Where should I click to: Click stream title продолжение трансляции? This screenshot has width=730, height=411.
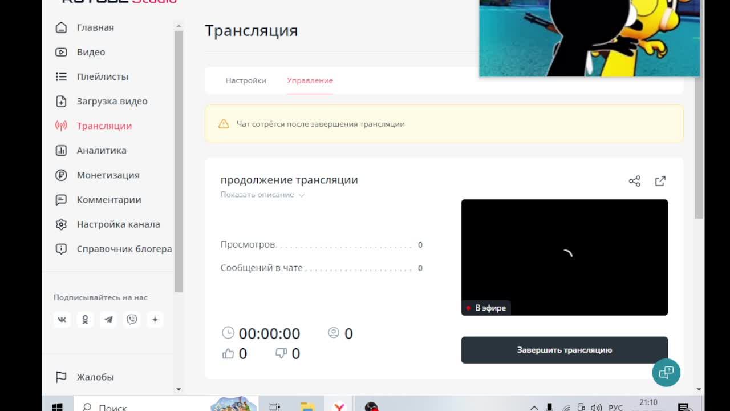(289, 180)
